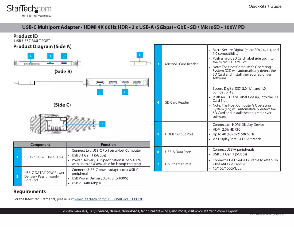
Task: Select the HDMI Output Port row
Action: pyautogui.click(x=217, y=134)
